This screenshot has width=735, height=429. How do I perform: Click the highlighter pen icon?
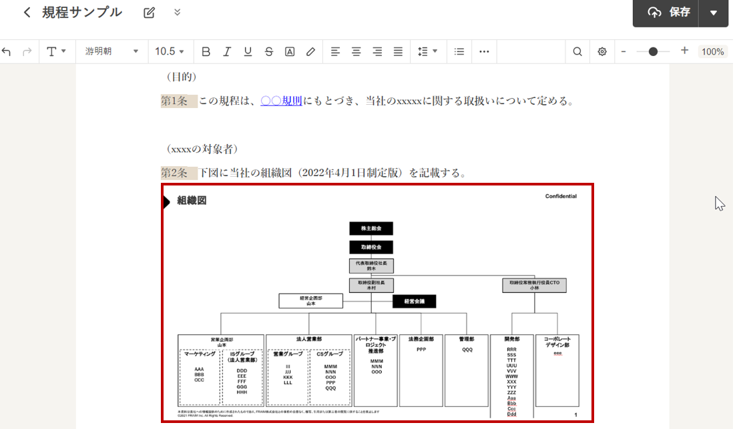[x=310, y=51]
